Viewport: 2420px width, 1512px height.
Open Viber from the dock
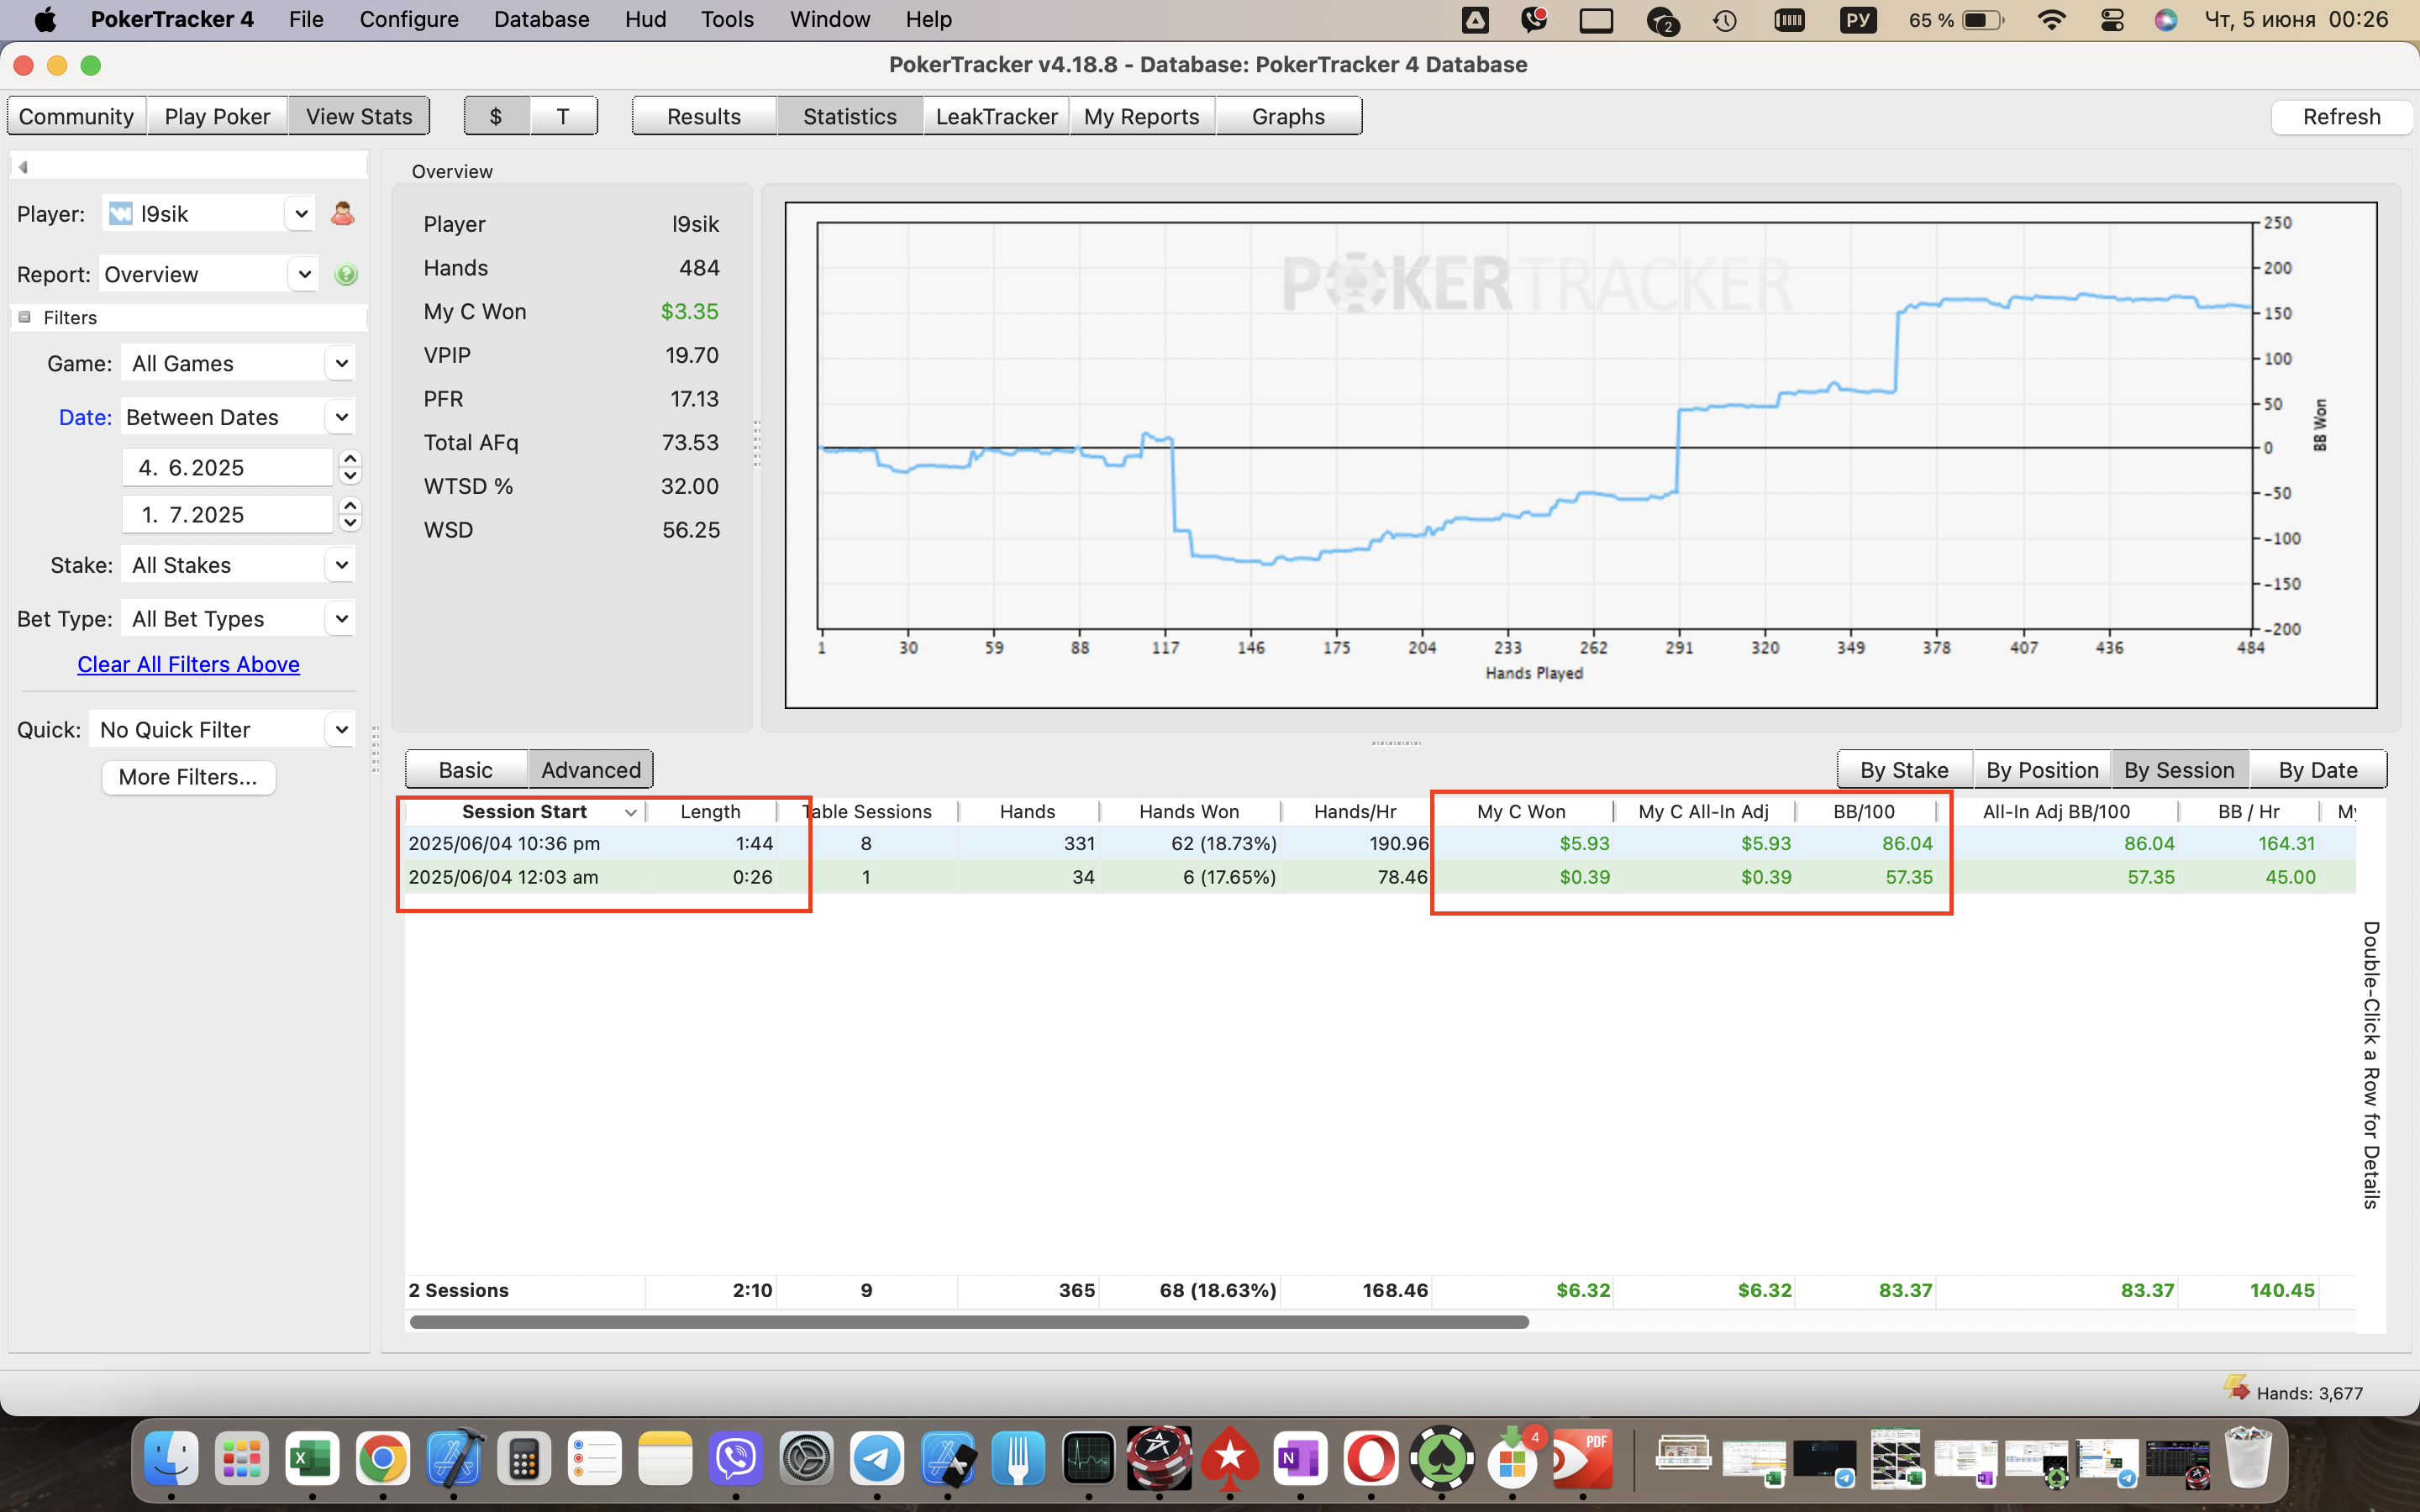pyautogui.click(x=736, y=1460)
